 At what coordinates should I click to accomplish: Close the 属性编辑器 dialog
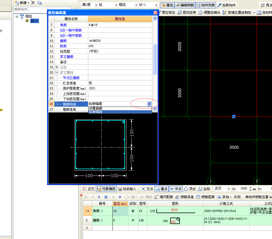[x=155, y=13]
